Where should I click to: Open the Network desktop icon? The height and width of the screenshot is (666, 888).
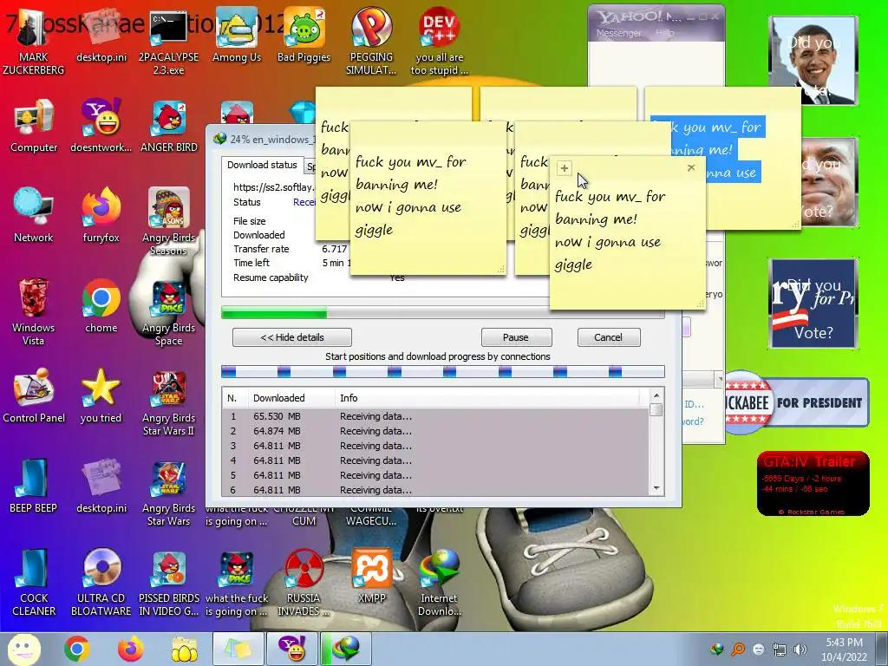pos(34,215)
